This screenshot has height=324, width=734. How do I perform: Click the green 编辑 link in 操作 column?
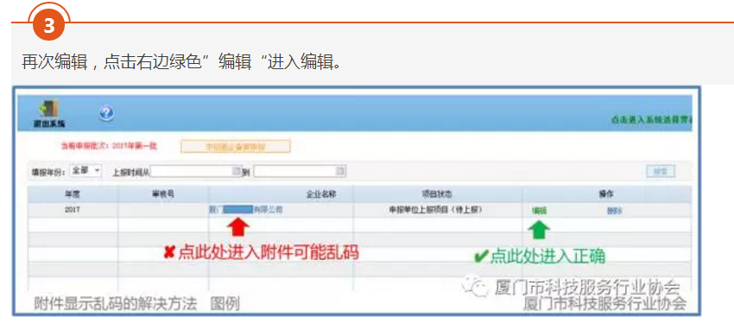[x=539, y=211]
